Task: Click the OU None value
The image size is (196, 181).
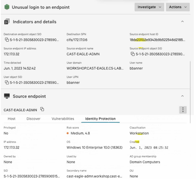Action: (x=134, y=176)
